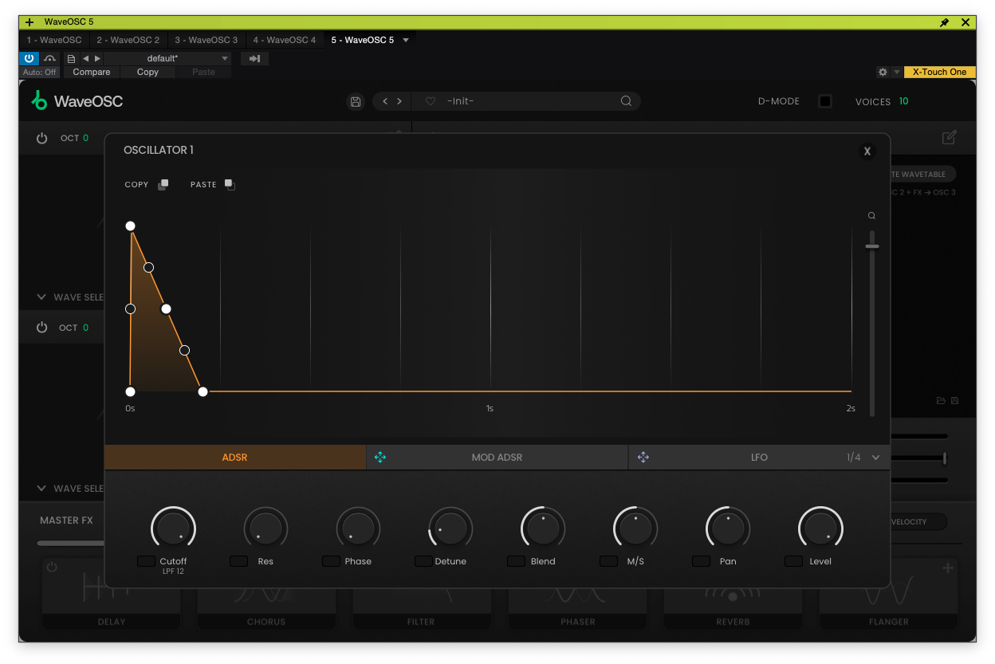This screenshot has height=664, width=995.
Task: Click Copy in the host toolbar
Action: 147,72
